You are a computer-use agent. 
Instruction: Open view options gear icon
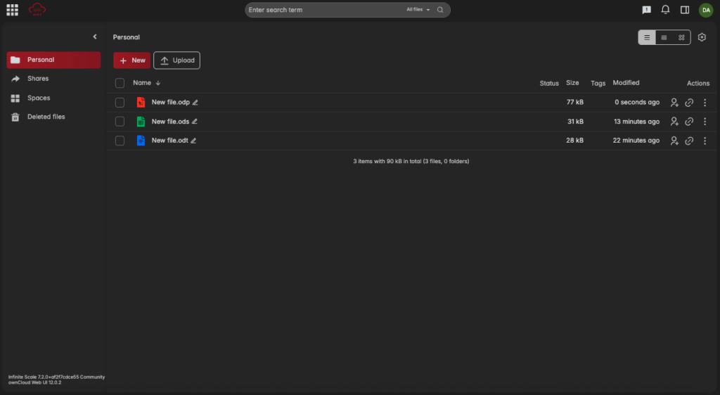[x=701, y=37]
